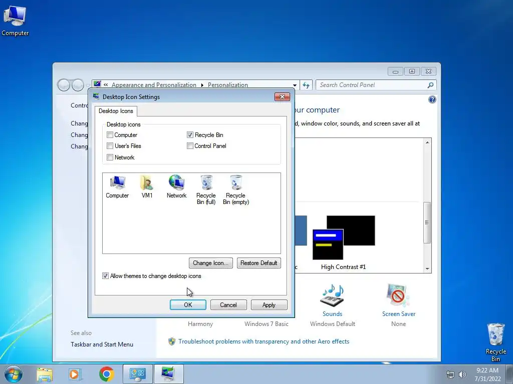This screenshot has height=384, width=513.
Task: Open the Windows Start menu
Action: pyautogui.click(x=13, y=374)
